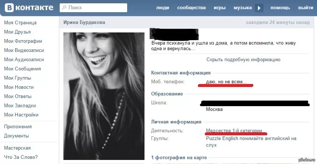The height and width of the screenshot is (164, 317).
Task: Collapse details via Скрыть подробную информацию
Action: (x=243, y=59)
